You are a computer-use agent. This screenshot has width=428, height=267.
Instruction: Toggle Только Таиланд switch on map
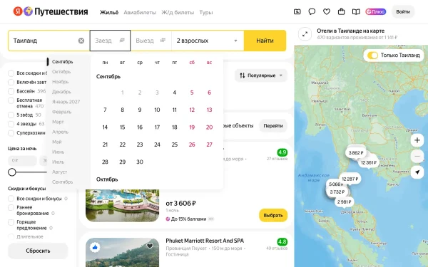(x=372, y=56)
